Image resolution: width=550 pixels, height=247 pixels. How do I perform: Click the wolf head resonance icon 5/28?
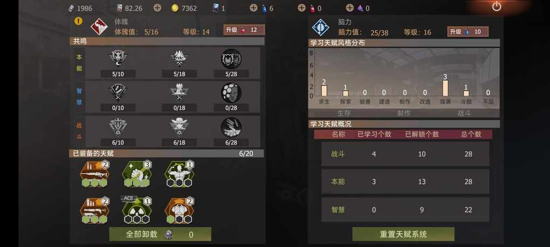click(x=231, y=59)
